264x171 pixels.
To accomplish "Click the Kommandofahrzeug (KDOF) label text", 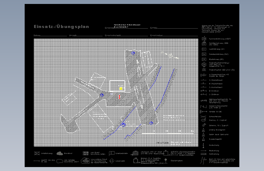I will 220,39.
